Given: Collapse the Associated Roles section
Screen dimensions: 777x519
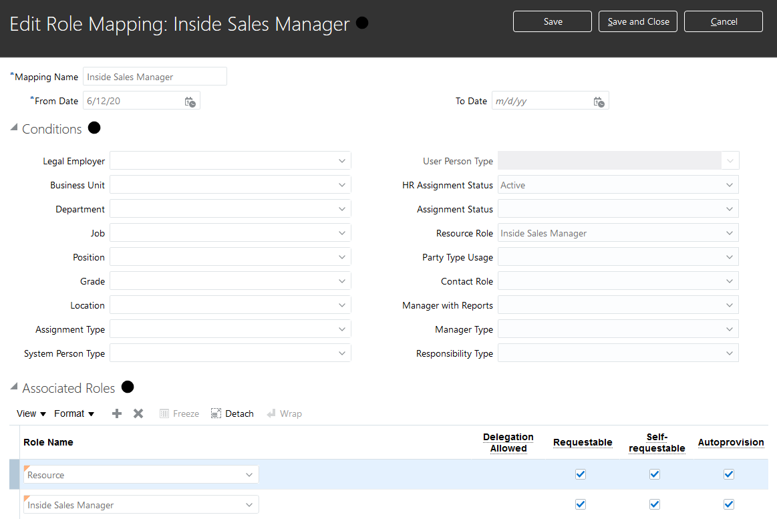Looking at the screenshot, I should tap(14, 387).
